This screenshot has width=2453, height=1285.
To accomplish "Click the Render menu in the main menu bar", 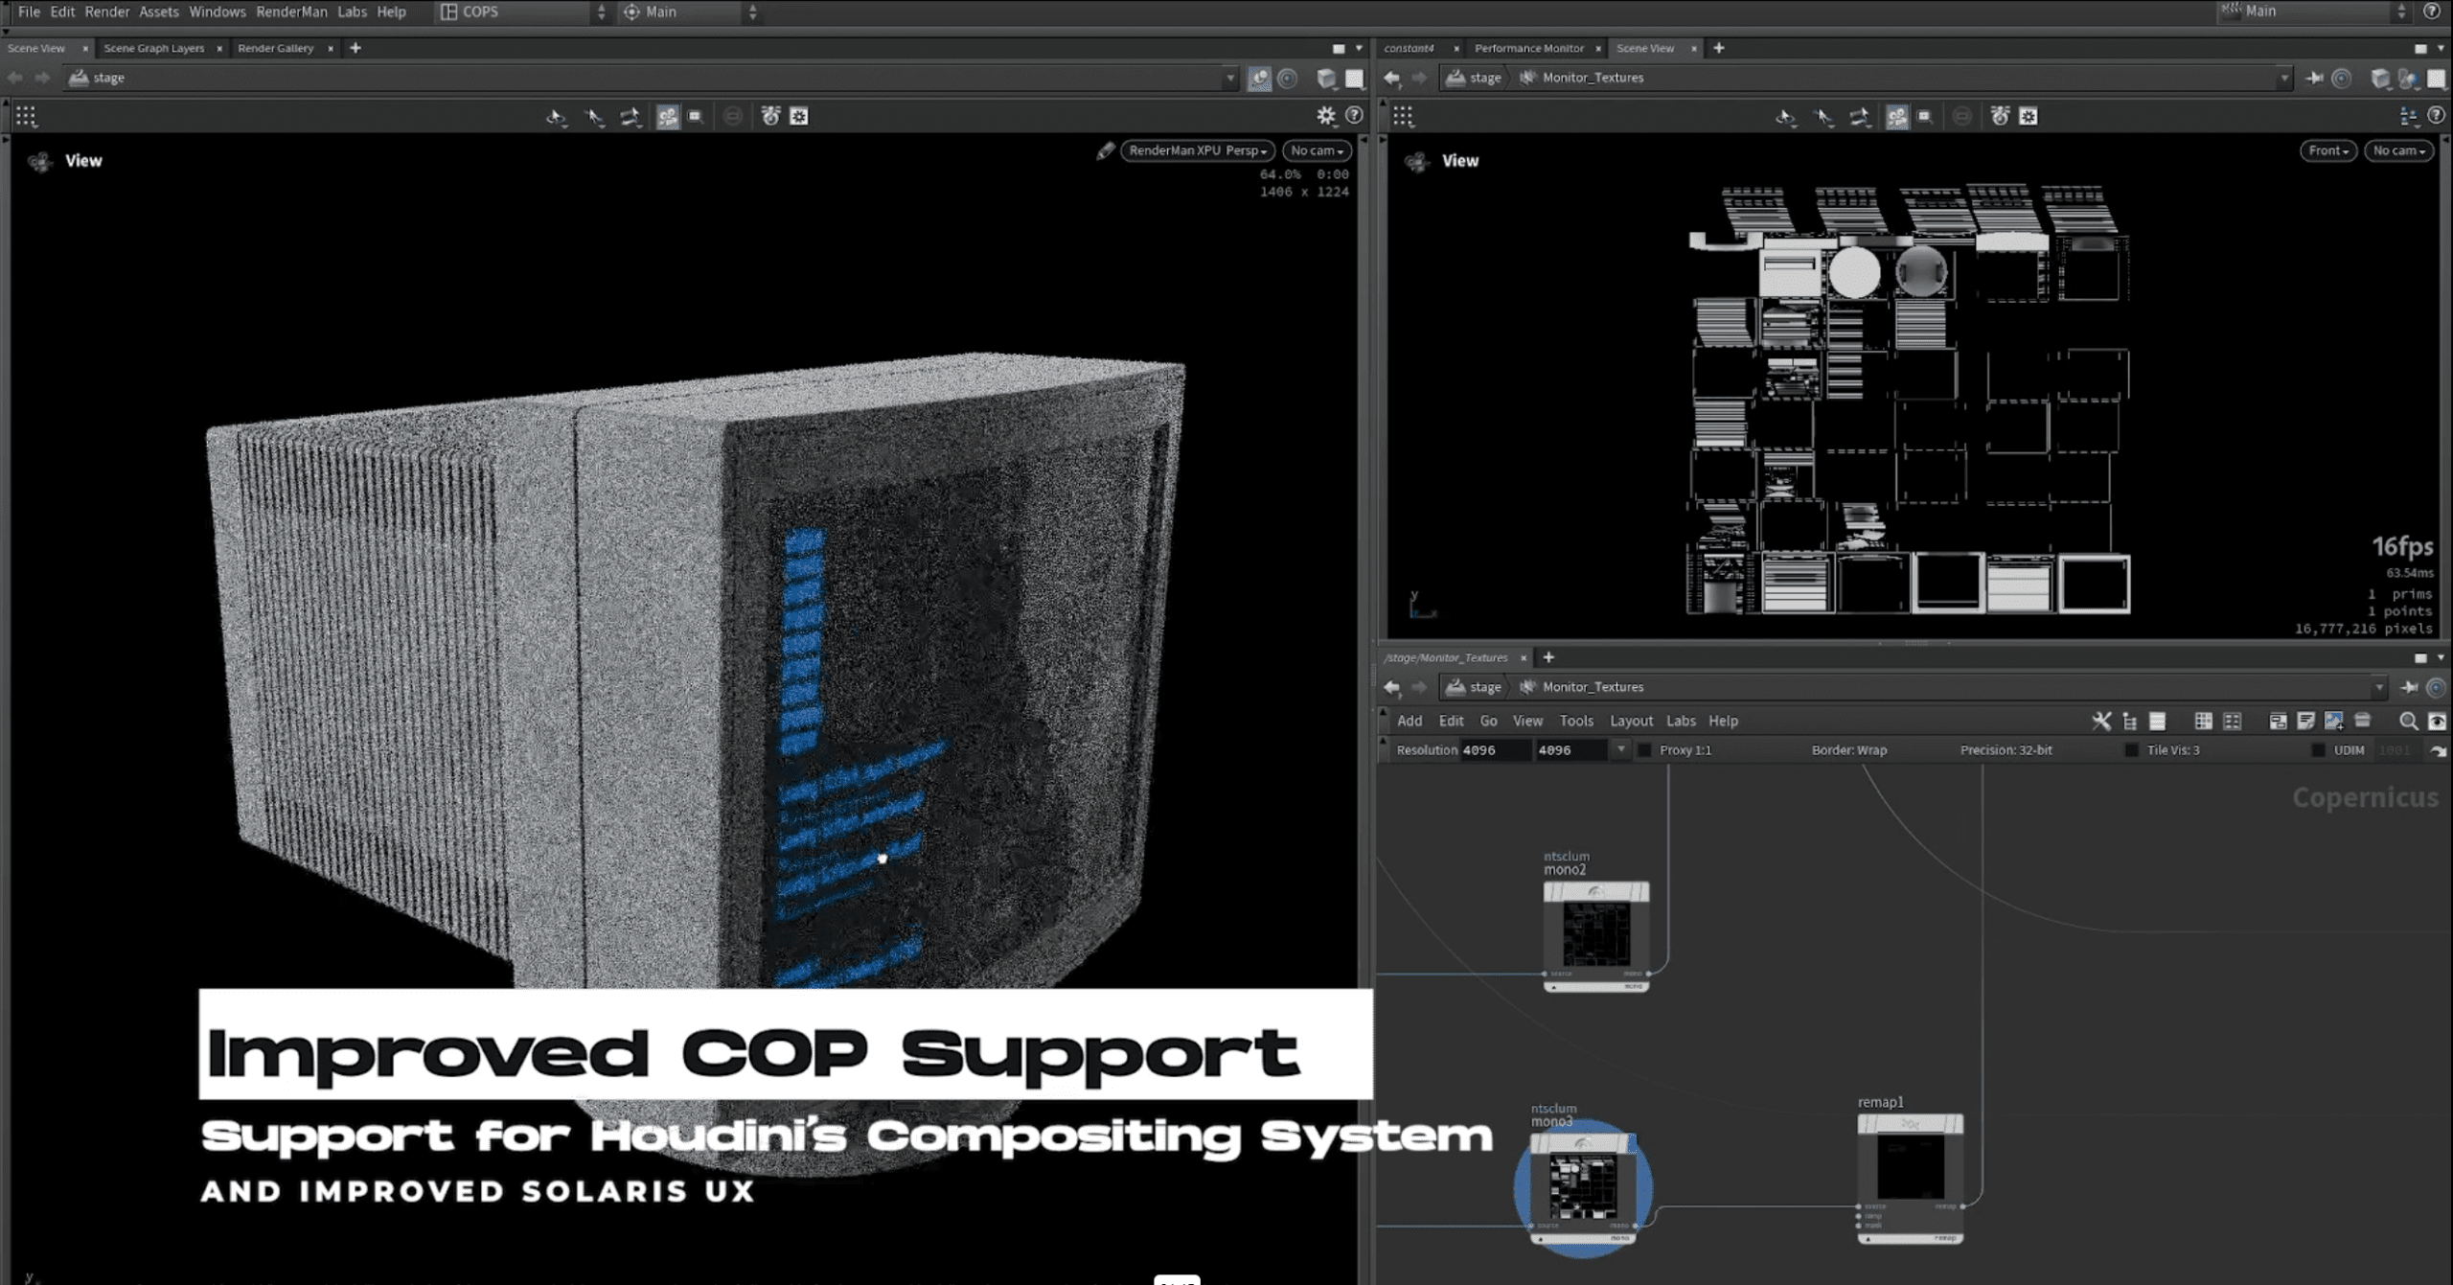I will [107, 11].
